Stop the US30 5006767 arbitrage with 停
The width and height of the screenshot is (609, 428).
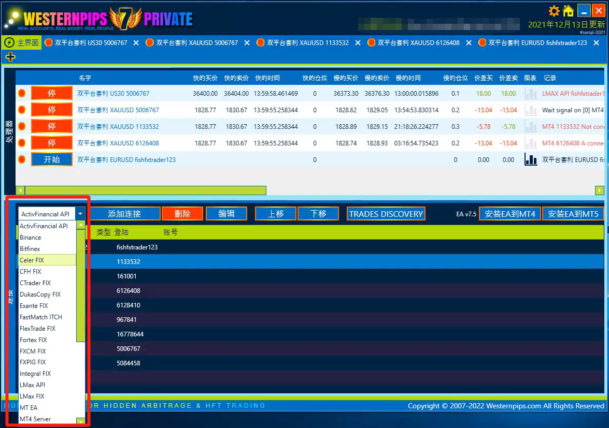coord(52,94)
